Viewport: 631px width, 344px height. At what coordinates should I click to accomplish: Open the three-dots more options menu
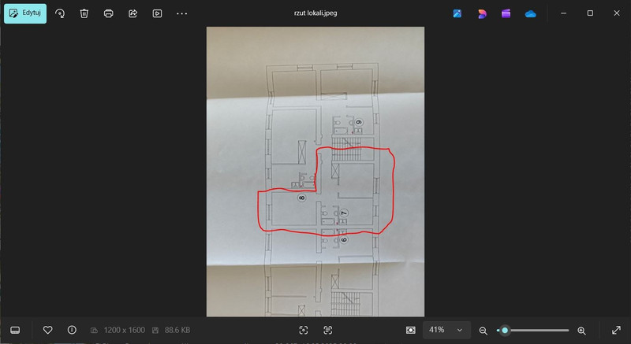pos(182,13)
